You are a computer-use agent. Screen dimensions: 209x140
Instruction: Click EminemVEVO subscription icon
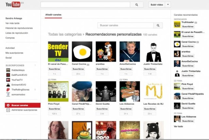8,85
